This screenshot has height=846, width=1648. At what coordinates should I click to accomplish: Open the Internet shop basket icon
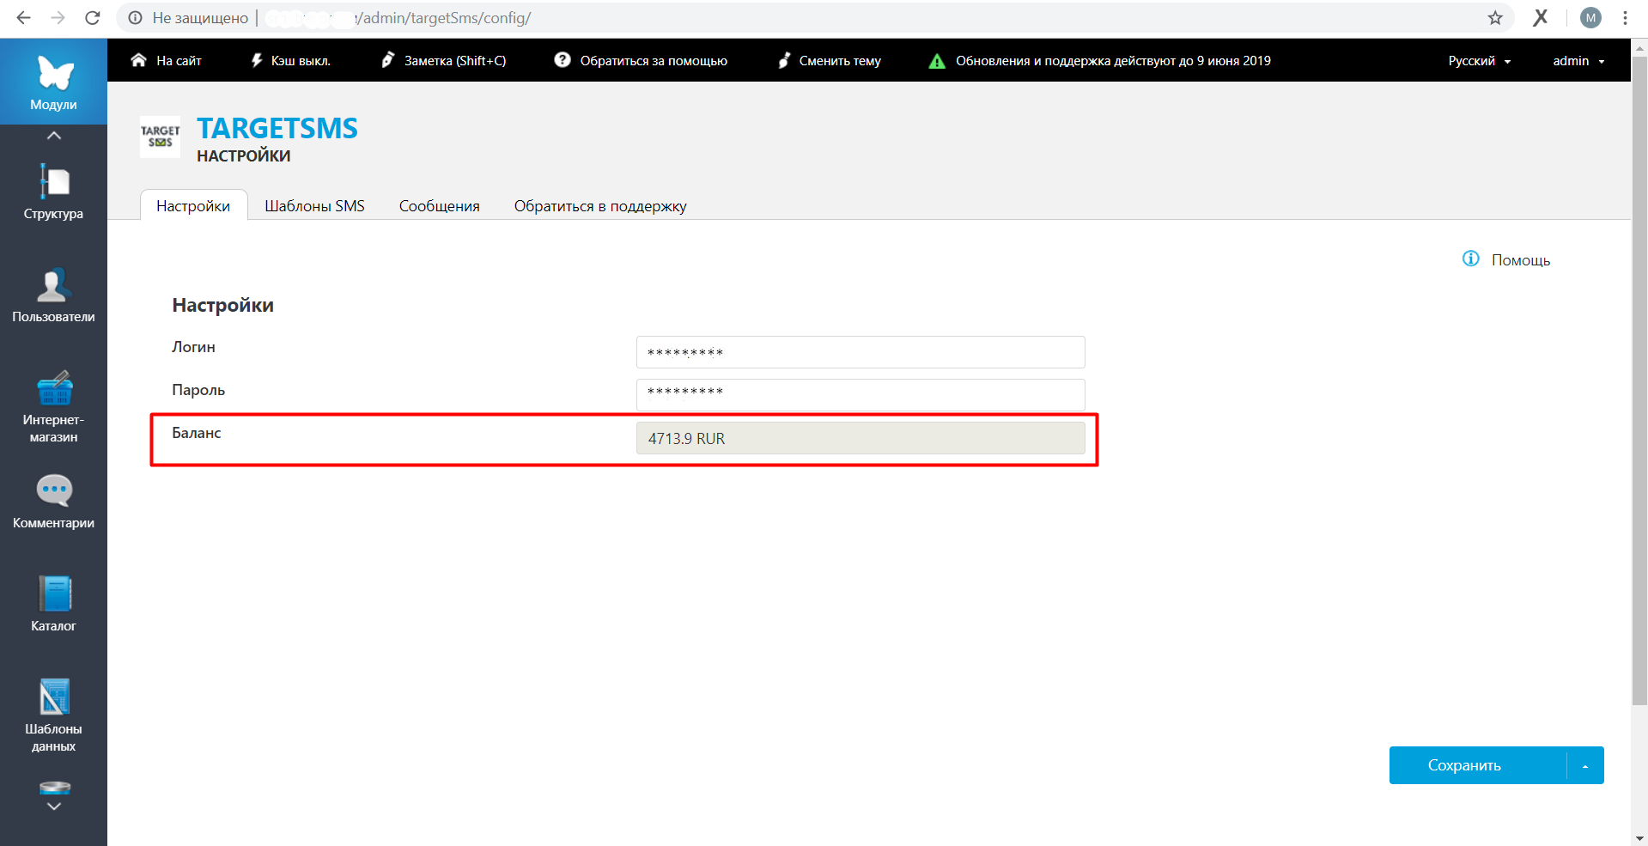click(x=53, y=405)
